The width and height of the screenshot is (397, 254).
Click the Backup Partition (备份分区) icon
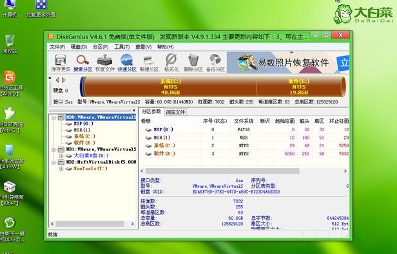[x=215, y=63]
